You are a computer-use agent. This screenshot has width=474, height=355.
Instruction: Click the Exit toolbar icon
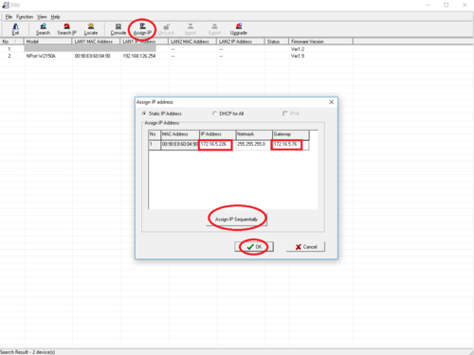[15, 29]
